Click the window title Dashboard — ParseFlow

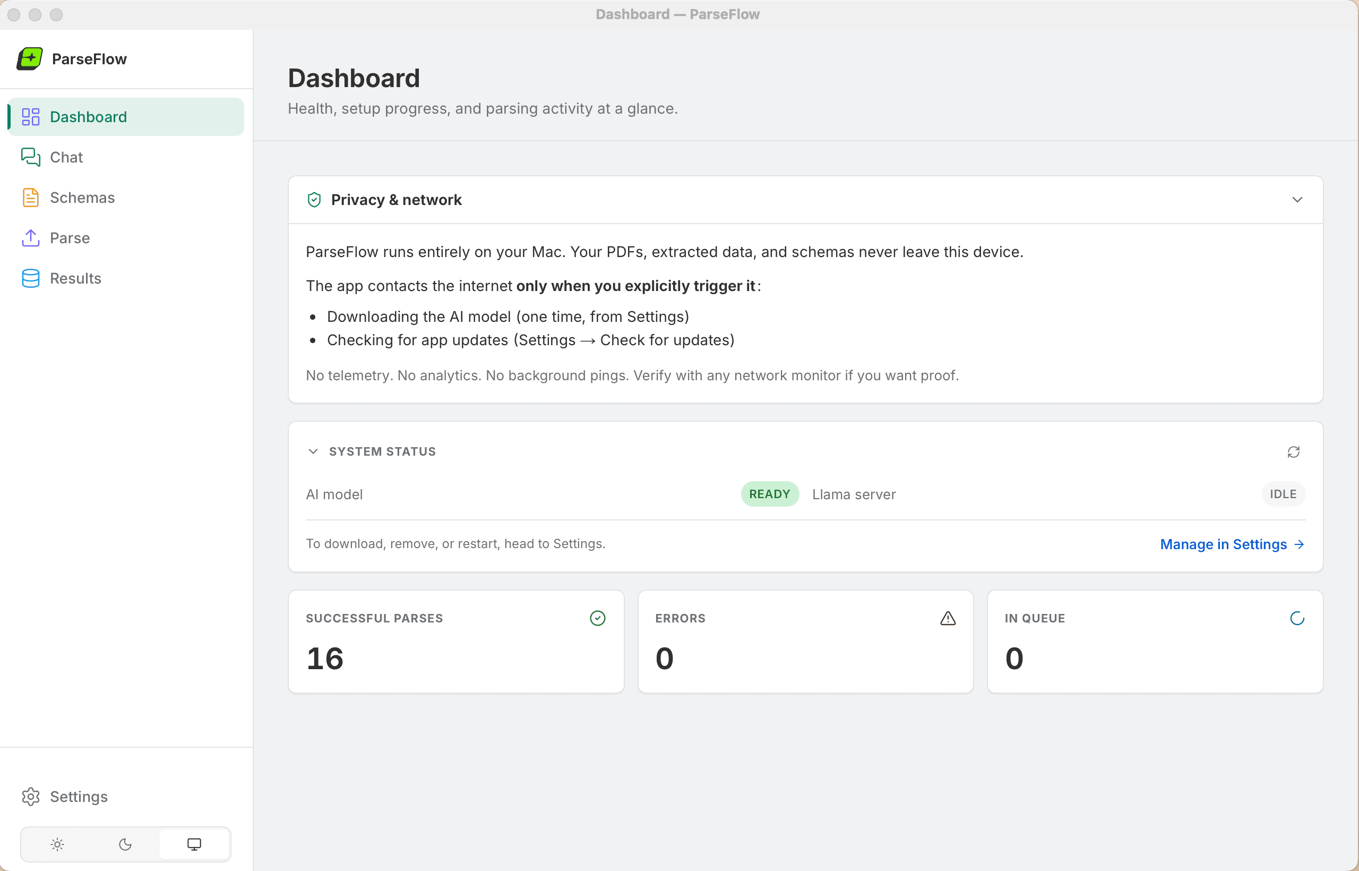(x=677, y=14)
